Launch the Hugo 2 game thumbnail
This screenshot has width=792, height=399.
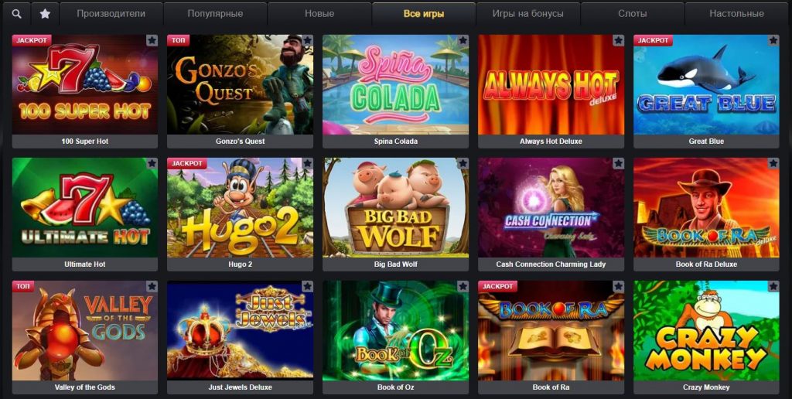[x=240, y=207]
